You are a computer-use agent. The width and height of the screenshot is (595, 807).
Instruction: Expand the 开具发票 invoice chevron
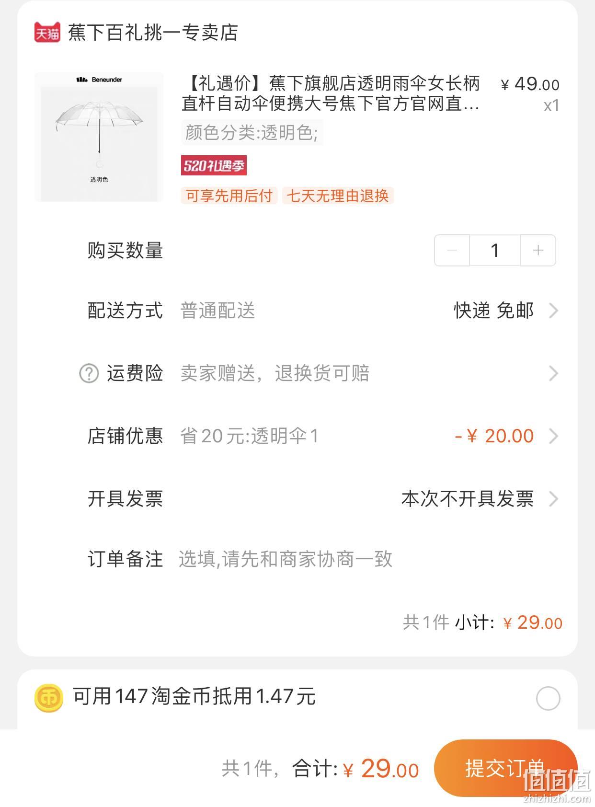[553, 499]
